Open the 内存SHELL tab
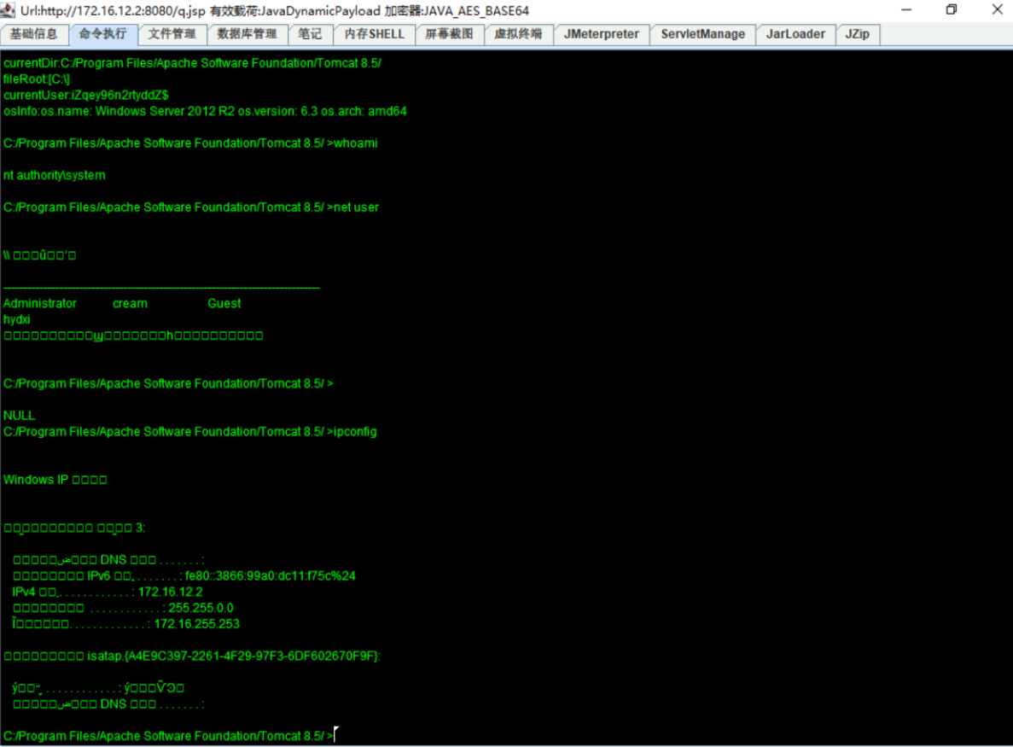Viewport: 1013px width, 747px height. coord(374,34)
